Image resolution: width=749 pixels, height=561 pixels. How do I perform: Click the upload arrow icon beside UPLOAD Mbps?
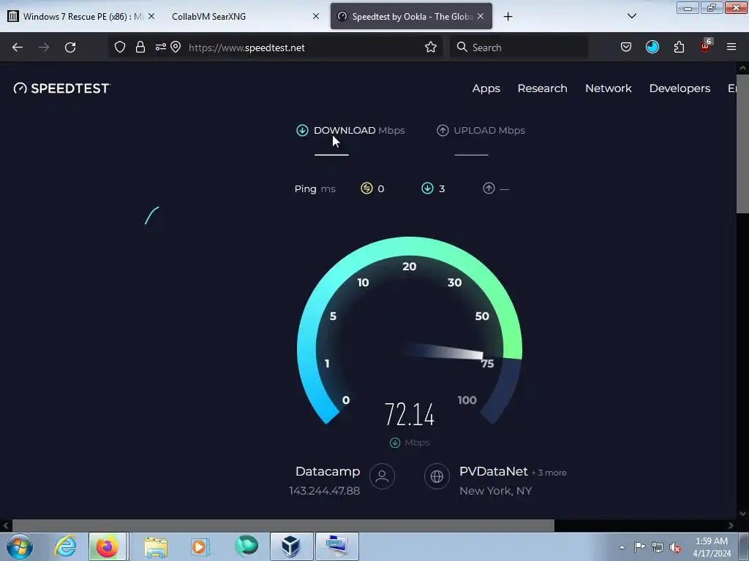coord(443,130)
